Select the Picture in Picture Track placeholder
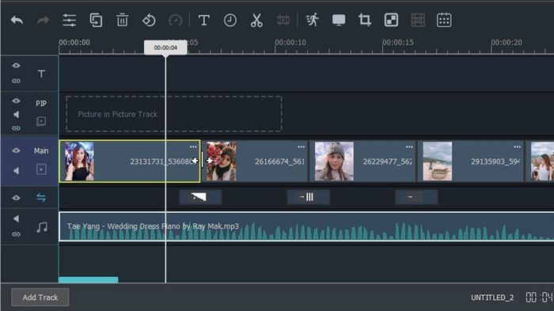The height and width of the screenshot is (311, 554). pos(174,114)
